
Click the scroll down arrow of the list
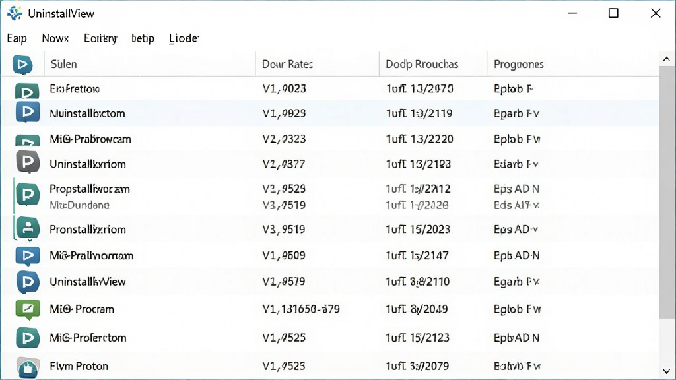pyautogui.click(x=667, y=371)
